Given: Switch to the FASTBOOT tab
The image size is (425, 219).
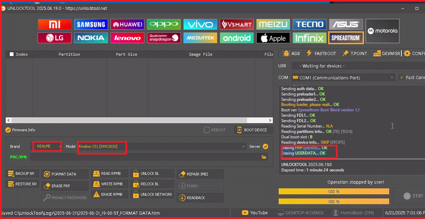Looking at the screenshot, I should coord(321,53).
